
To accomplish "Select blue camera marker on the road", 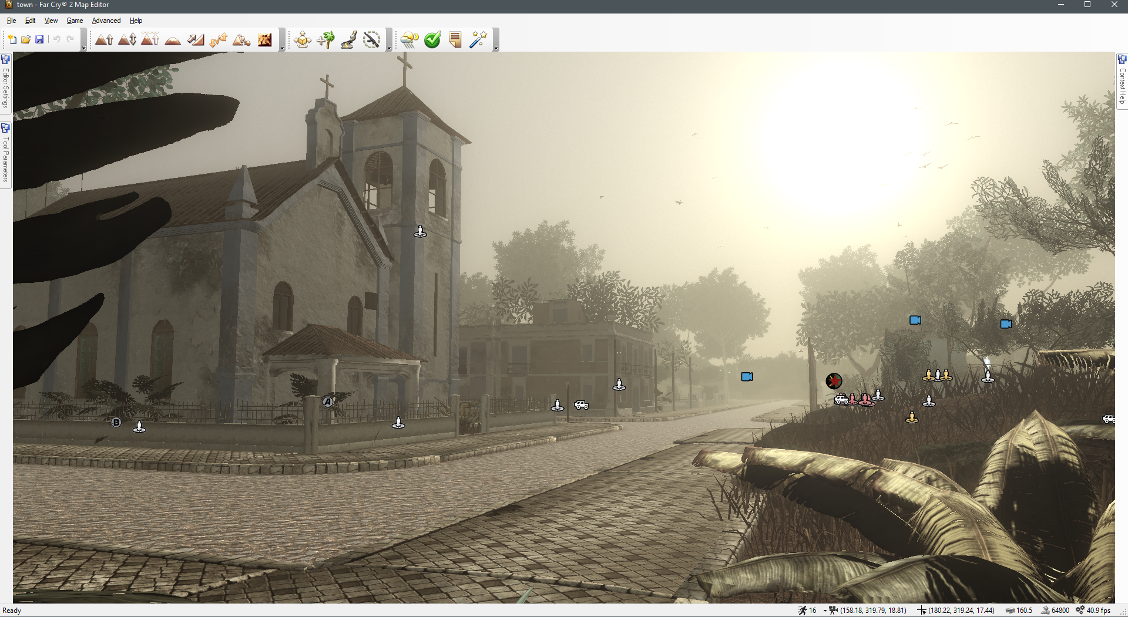I will pyautogui.click(x=747, y=377).
